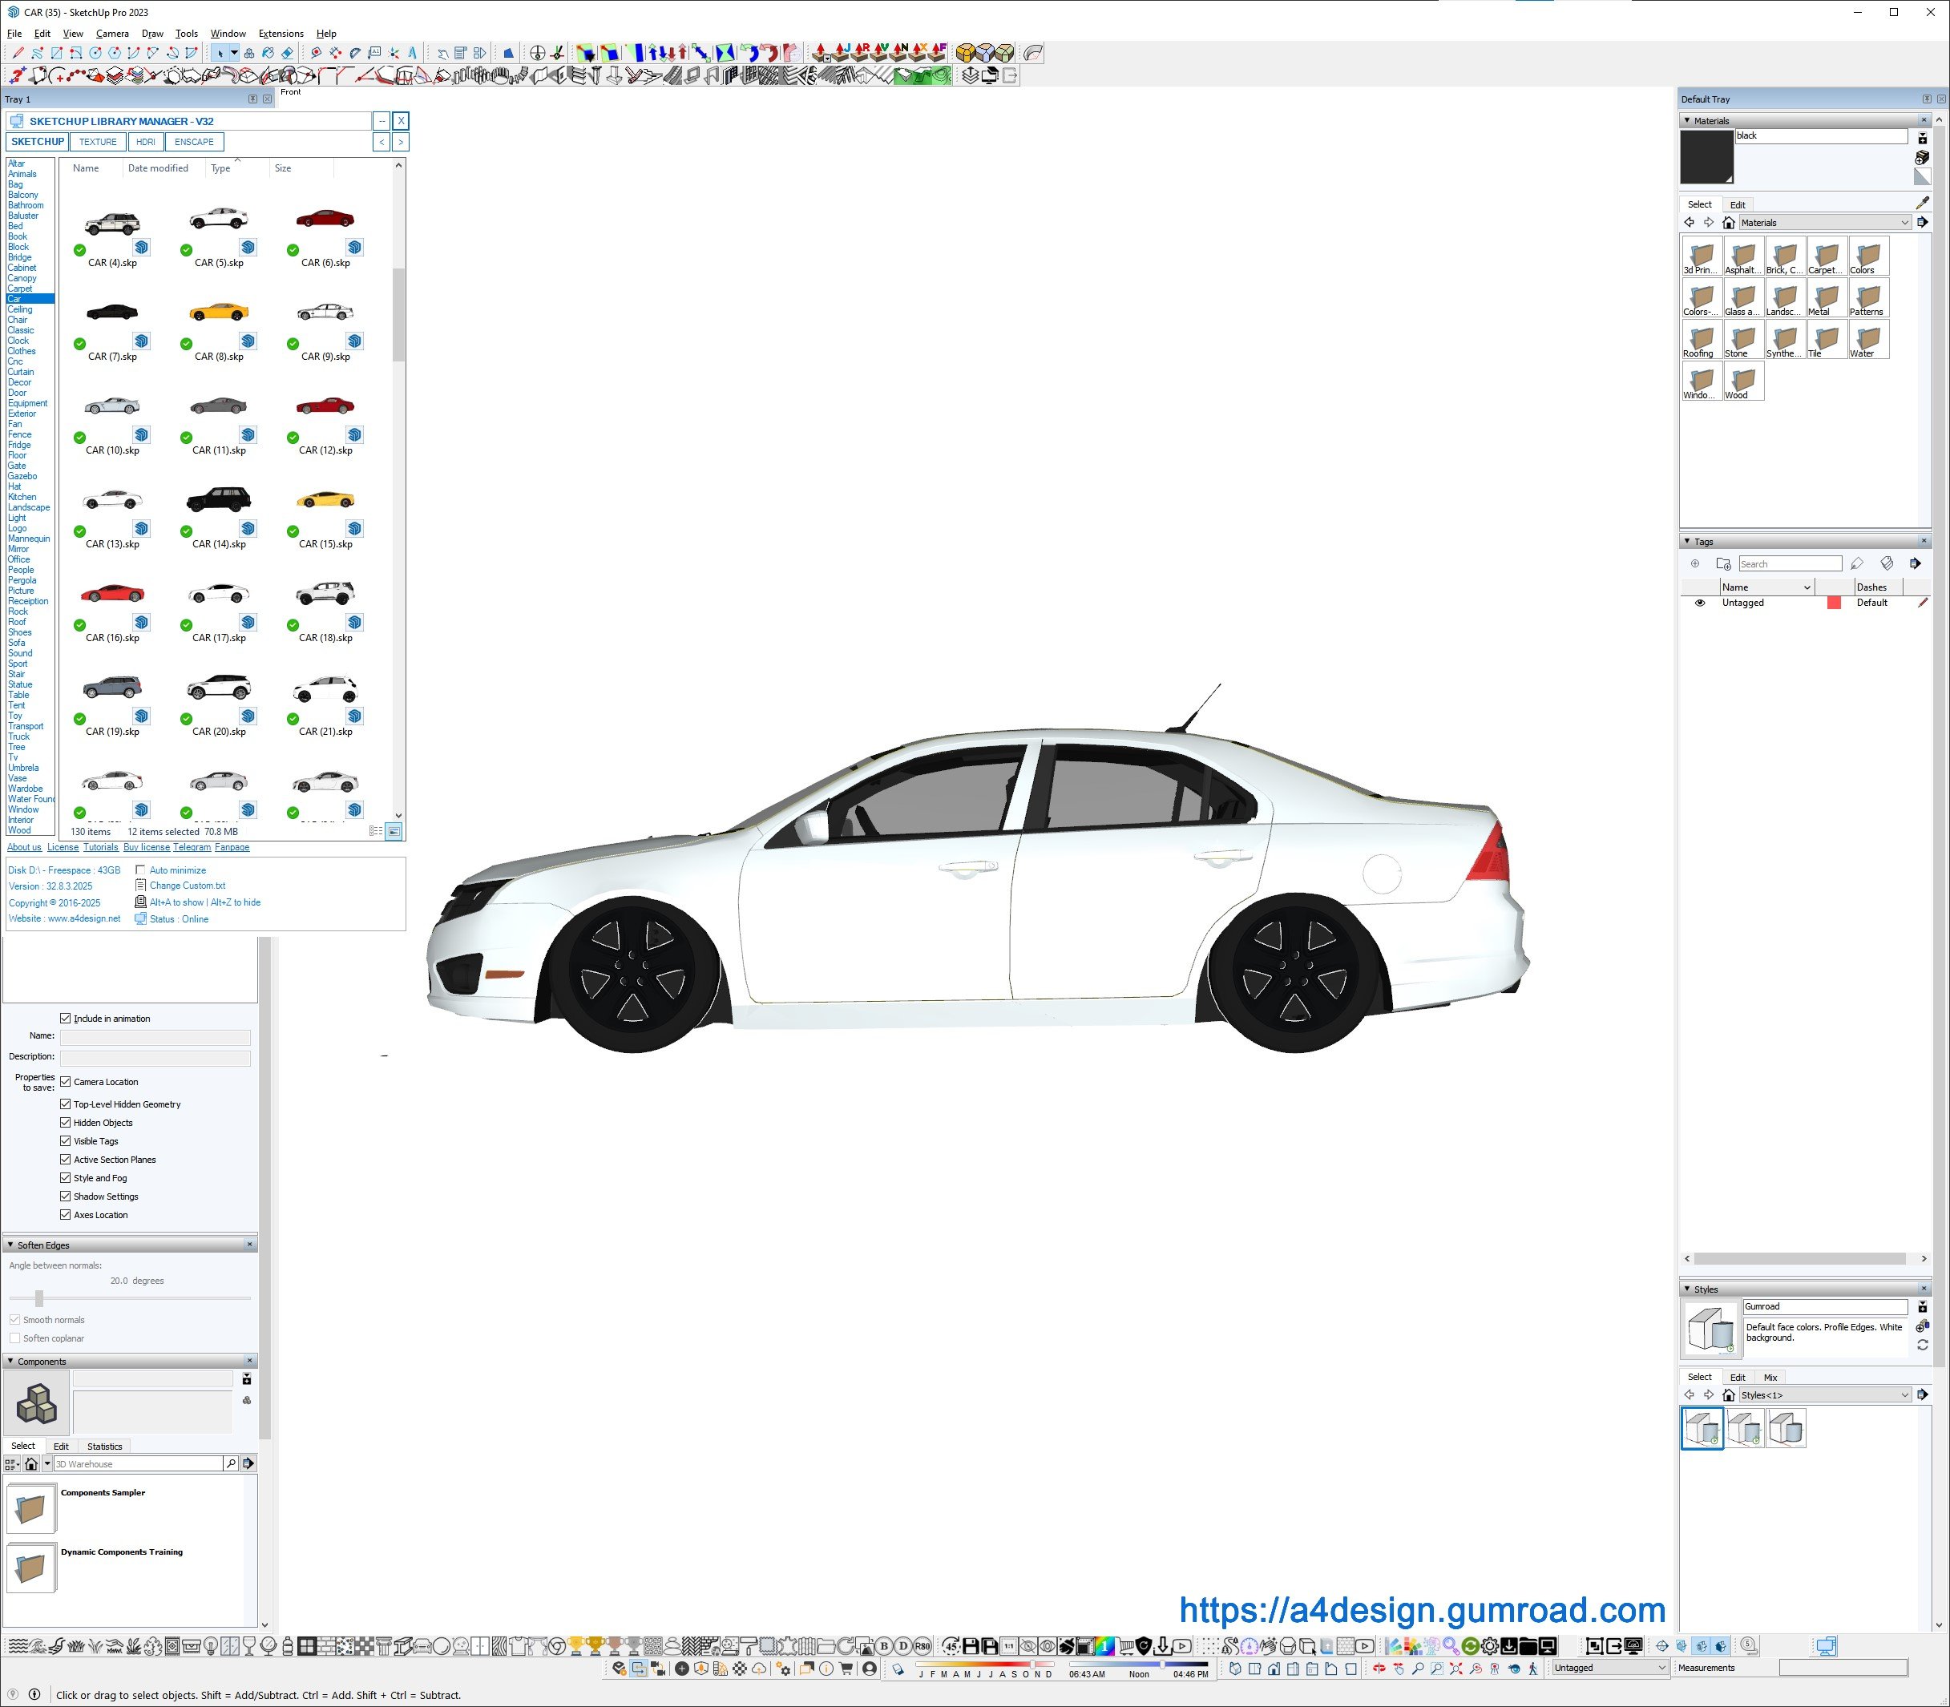Viewport: 1950px width, 1707px height.
Task: Click the Add Tag plus icon
Action: point(1694,564)
